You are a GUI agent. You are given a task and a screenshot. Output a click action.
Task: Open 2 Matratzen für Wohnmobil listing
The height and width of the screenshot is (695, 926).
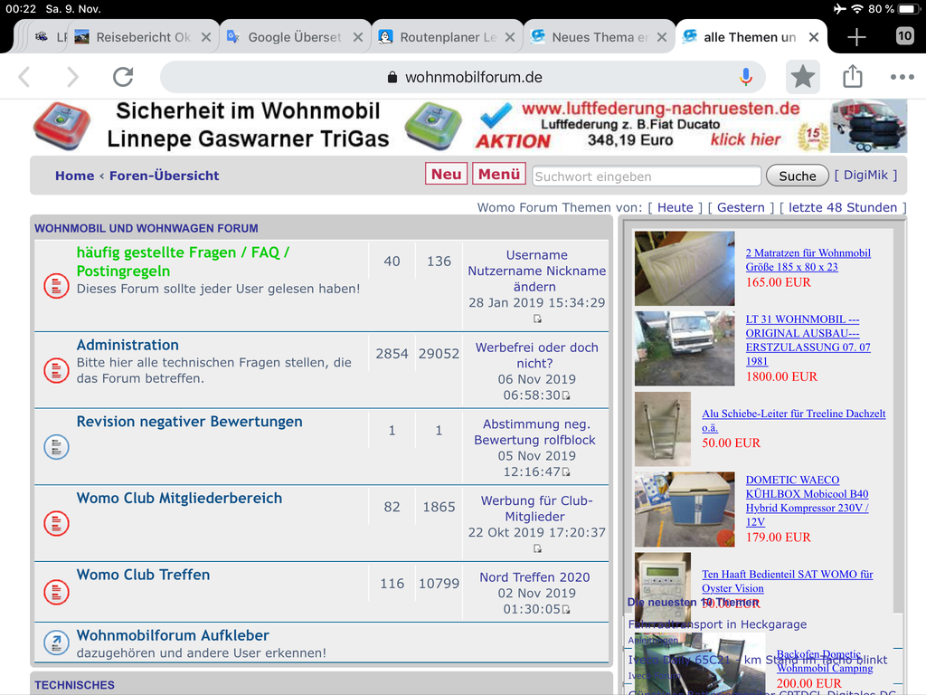click(x=808, y=260)
